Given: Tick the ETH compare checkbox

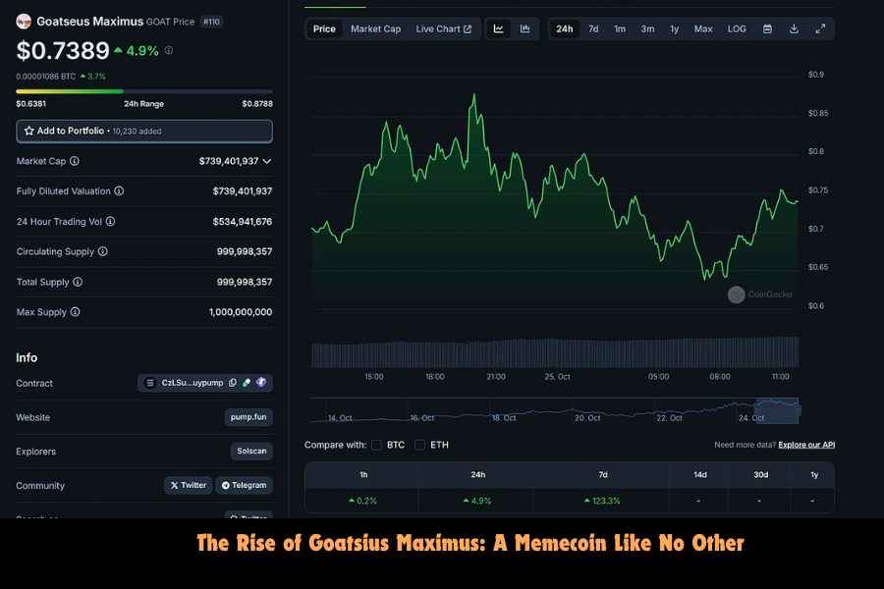Looking at the screenshot, I should pos(420,445).
